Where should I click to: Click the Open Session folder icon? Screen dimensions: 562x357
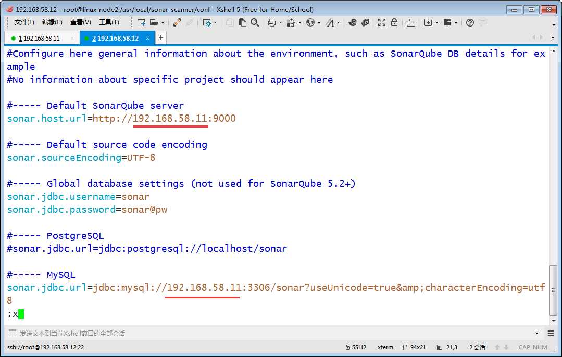(x=154, y=22)
